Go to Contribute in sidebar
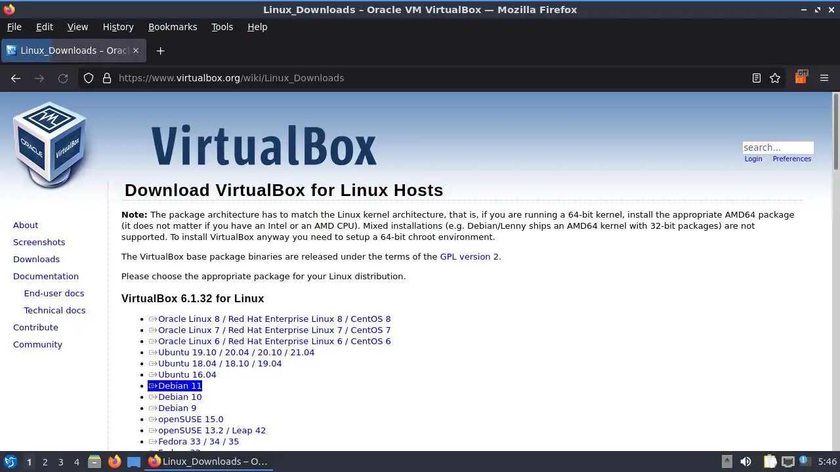Image resolution: width=840 pixels, height=472 pixels. 35,327
